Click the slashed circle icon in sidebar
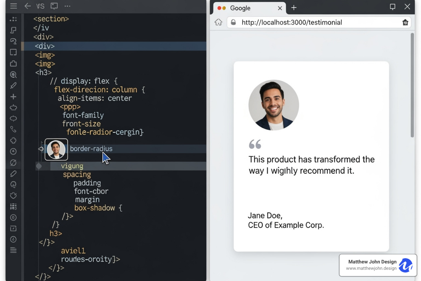421x281 pixels. [x=13, y=162]
